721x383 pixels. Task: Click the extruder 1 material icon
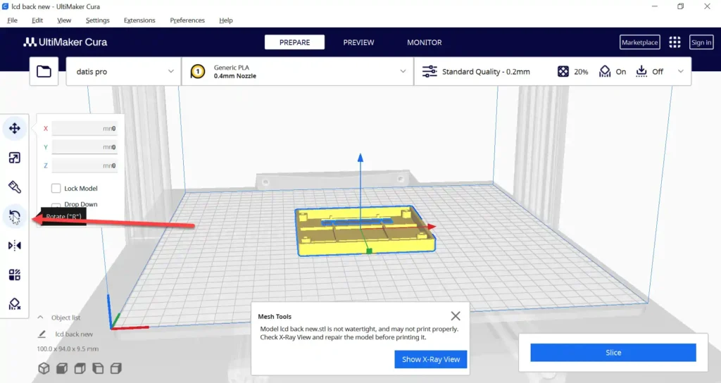198,72
